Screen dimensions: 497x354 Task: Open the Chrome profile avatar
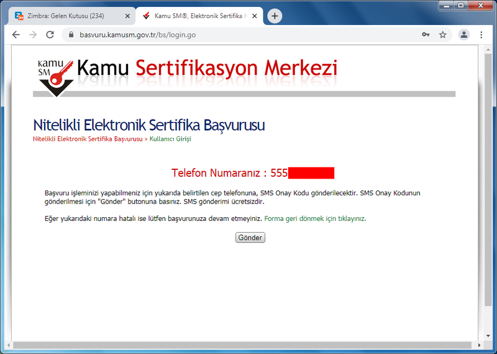click(464, 35)
